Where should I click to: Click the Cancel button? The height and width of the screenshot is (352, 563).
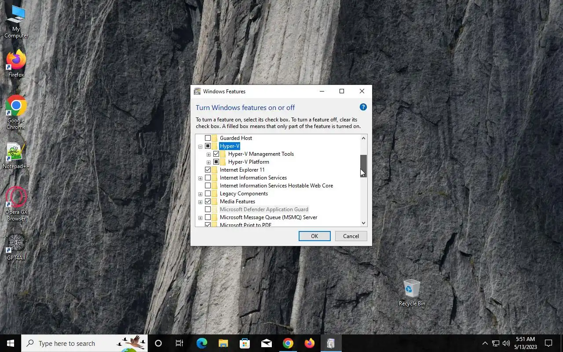point(351,236)
